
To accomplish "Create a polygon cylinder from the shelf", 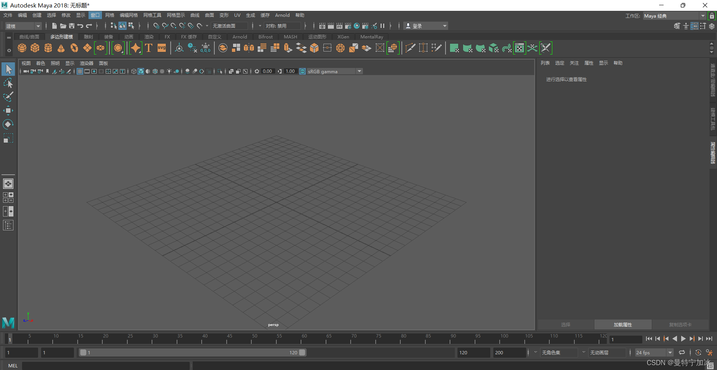I will click(x=48, y=48).
